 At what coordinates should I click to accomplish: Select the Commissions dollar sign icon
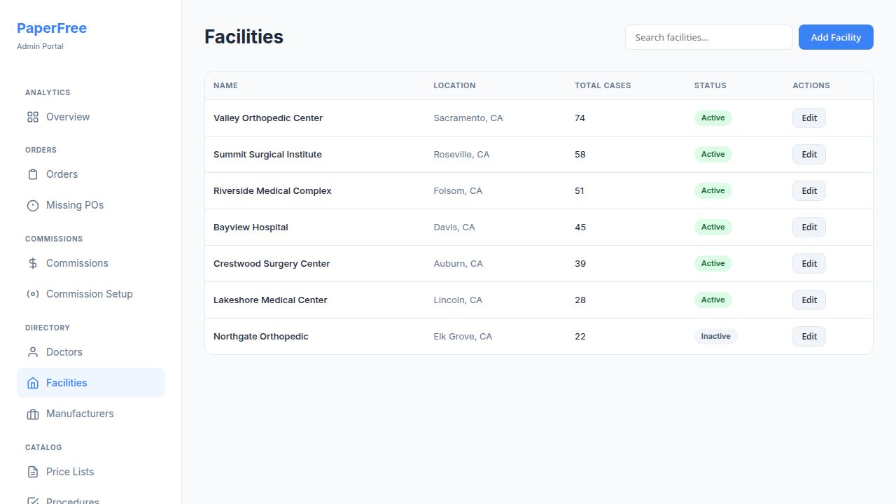tap(32, 263)
